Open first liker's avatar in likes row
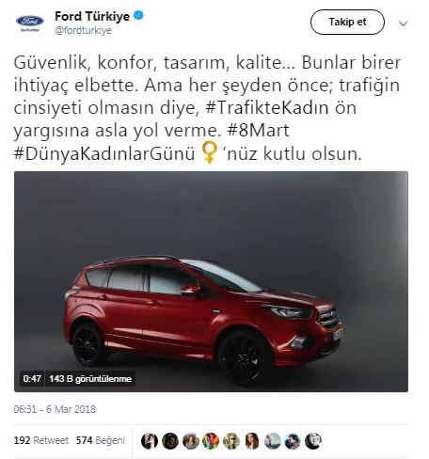Viewport: 429px width, 459px height. (150, 441)
